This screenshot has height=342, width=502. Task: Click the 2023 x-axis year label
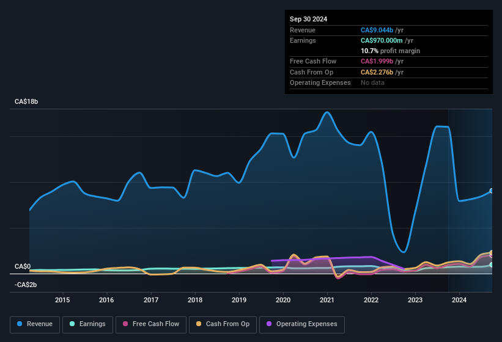415,300
